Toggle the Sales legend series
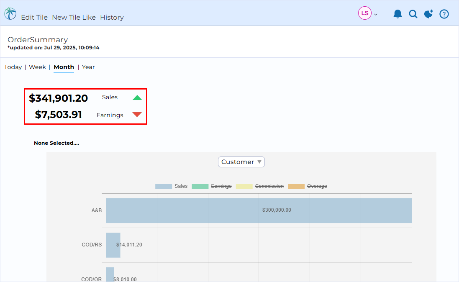Screen dimensions: 459x282 tap(181, 186)
